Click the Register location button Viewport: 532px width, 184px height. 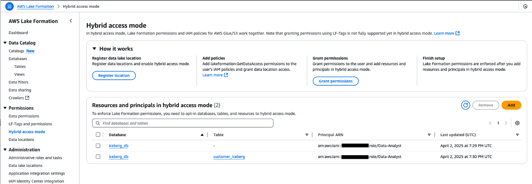tap(114, 76)
